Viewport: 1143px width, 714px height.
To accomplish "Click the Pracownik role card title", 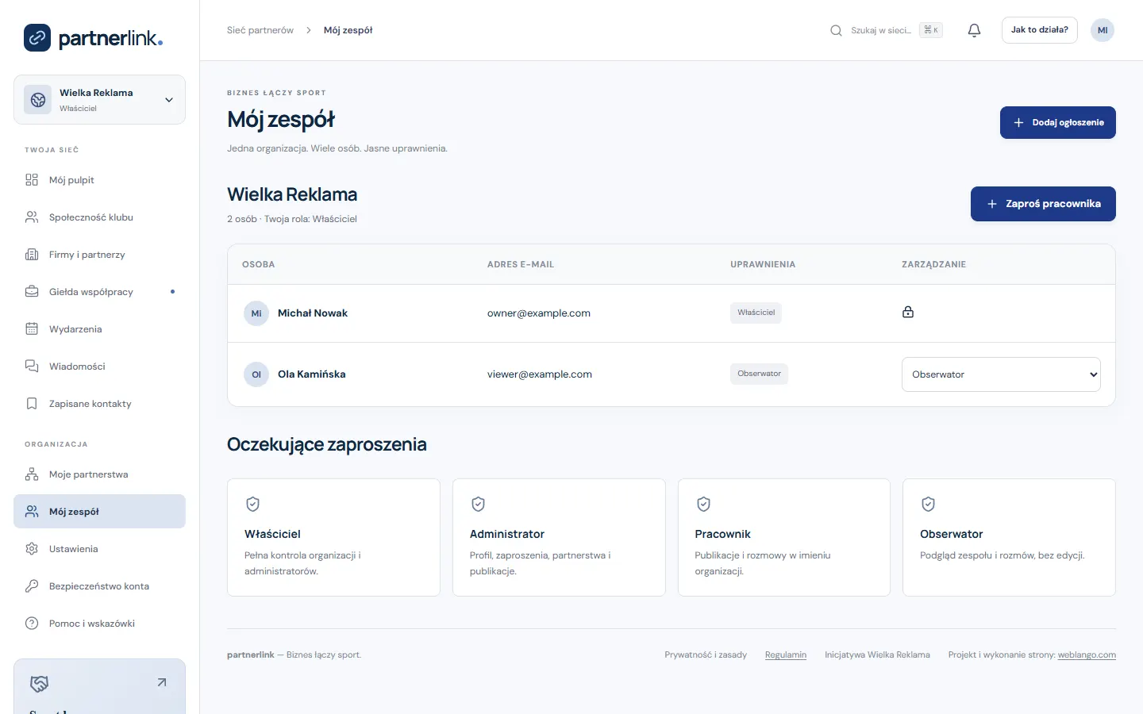I will click(x=722, y=534).
